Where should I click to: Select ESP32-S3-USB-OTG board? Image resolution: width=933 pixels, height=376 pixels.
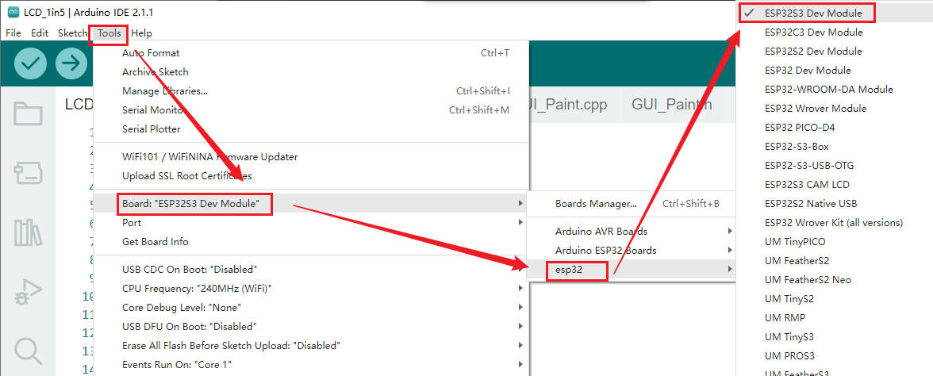point(835,165)
